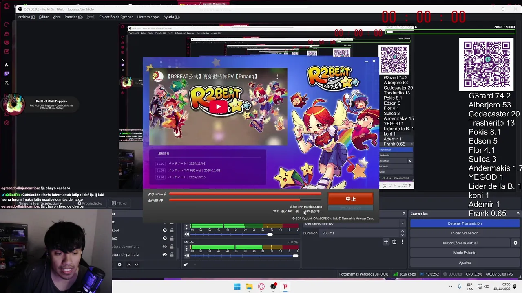Undock the Controles panel icon
Image resolution: width=522 pixels, height=293 pixels.
click(x=518, y=214)
